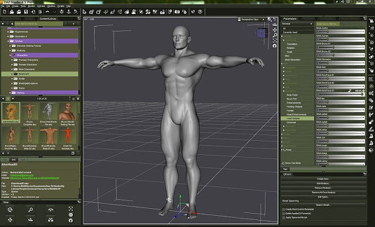Click the New Scene file icon
Viewport: 375px width, 227px height.
pyautogui.click(x=5, y=12)
